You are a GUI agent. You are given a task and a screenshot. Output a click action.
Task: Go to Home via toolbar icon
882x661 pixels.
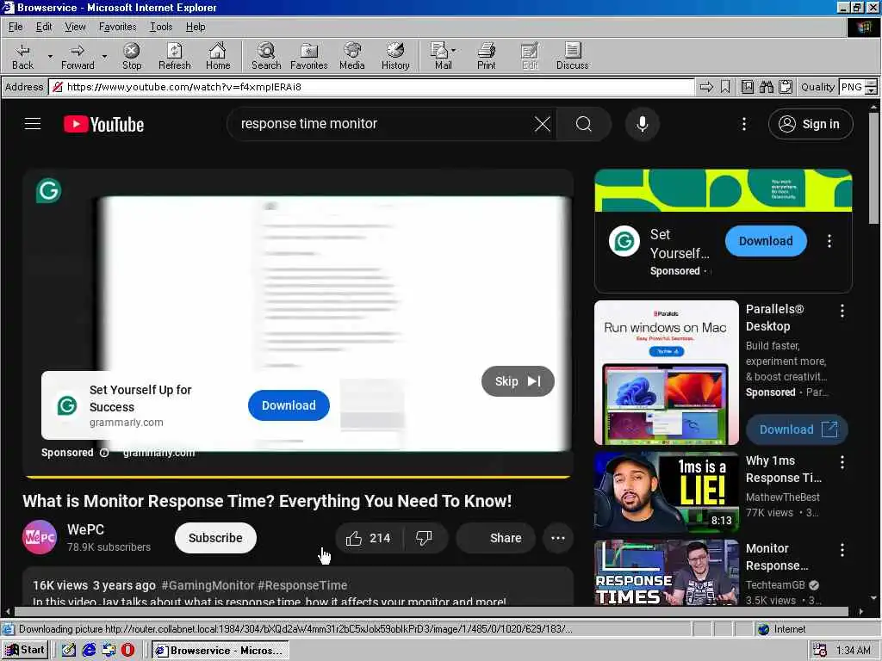pyautogui.click(x=218, y=56)
